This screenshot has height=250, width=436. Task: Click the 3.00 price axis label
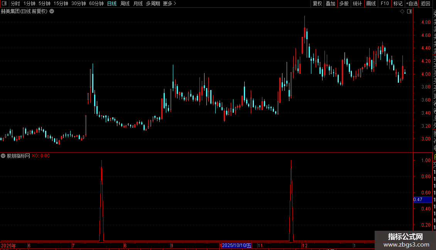coord(426,139)
